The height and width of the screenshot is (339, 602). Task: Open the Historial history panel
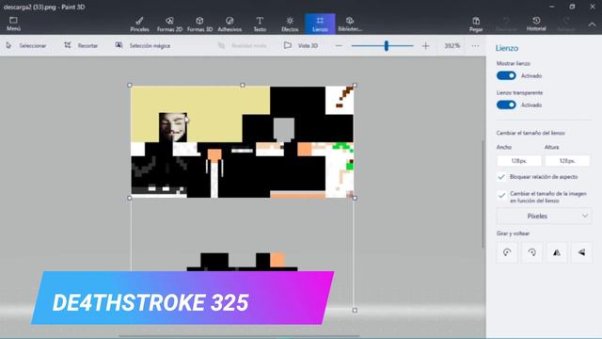tap(536, 24)
